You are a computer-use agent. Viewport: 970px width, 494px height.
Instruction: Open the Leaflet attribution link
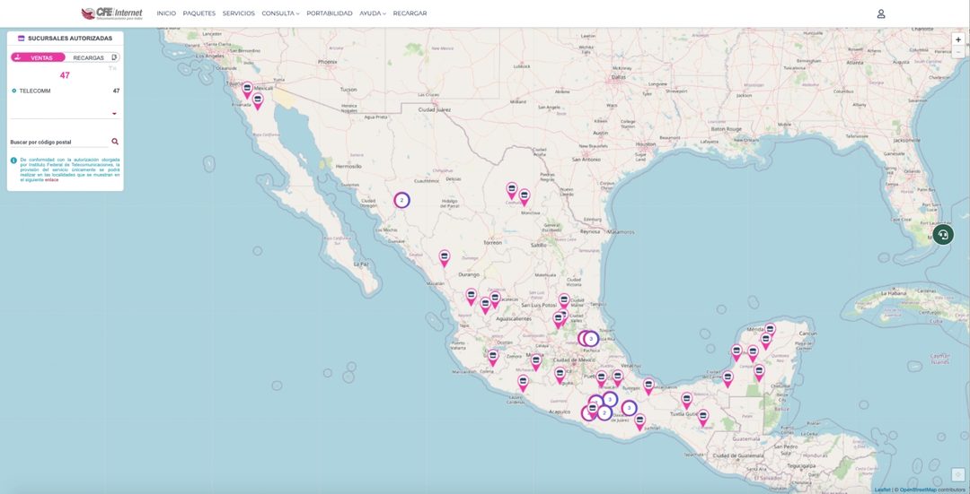883,490
